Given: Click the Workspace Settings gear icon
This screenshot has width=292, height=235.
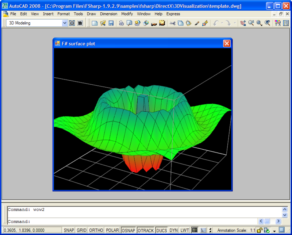Looking at the screenshot, I should 72,23.
